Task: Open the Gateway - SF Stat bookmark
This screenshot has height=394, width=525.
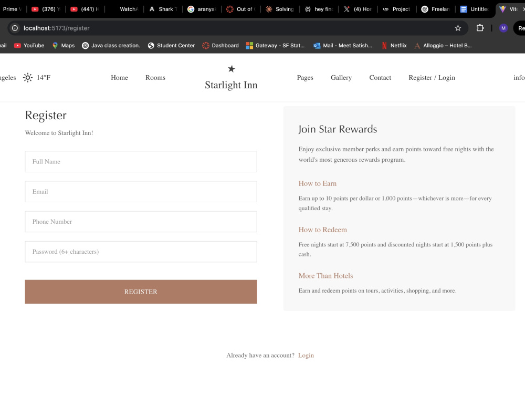Action: 275,46
